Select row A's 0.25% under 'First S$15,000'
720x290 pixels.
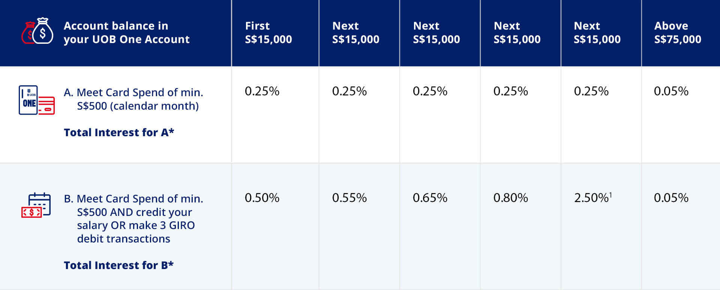262,91
